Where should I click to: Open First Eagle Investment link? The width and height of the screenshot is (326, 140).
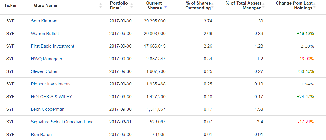[x=53, y=46]
